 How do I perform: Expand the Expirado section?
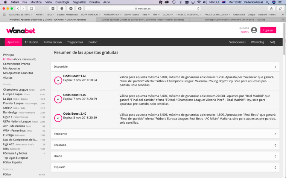(x=165, y=167)
